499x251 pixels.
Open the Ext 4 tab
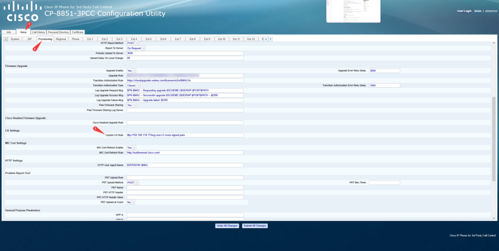tap(134, 39)
